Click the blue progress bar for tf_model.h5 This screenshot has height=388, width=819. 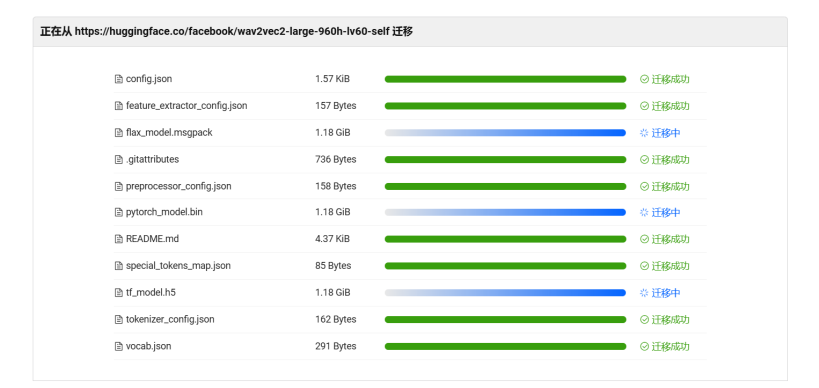click(505, 293)
